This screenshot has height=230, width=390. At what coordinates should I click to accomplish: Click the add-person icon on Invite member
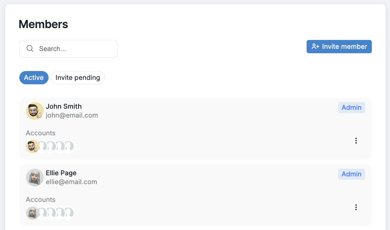click(x=315, y=47)
